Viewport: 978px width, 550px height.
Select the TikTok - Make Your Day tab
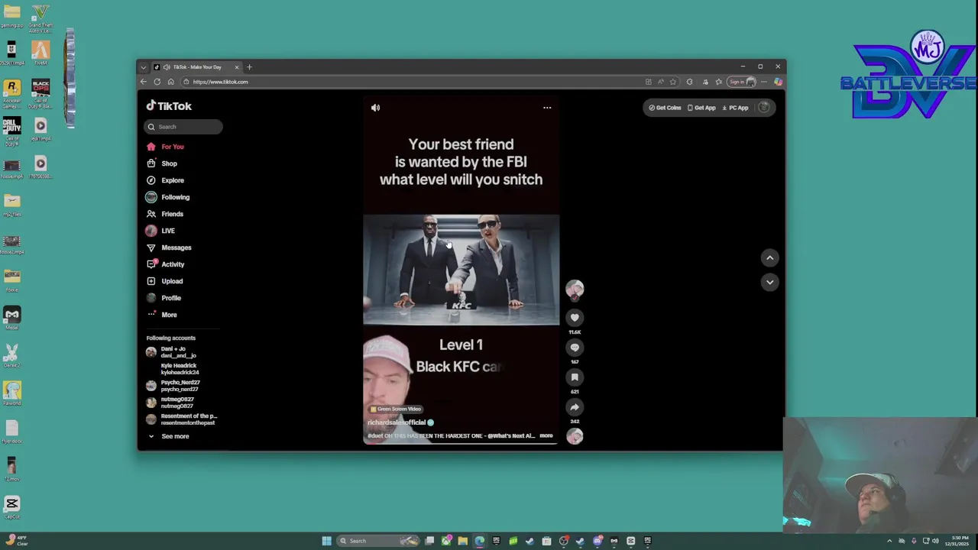(196, 67)
